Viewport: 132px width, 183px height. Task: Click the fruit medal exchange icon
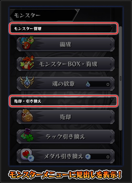(27, 155)
